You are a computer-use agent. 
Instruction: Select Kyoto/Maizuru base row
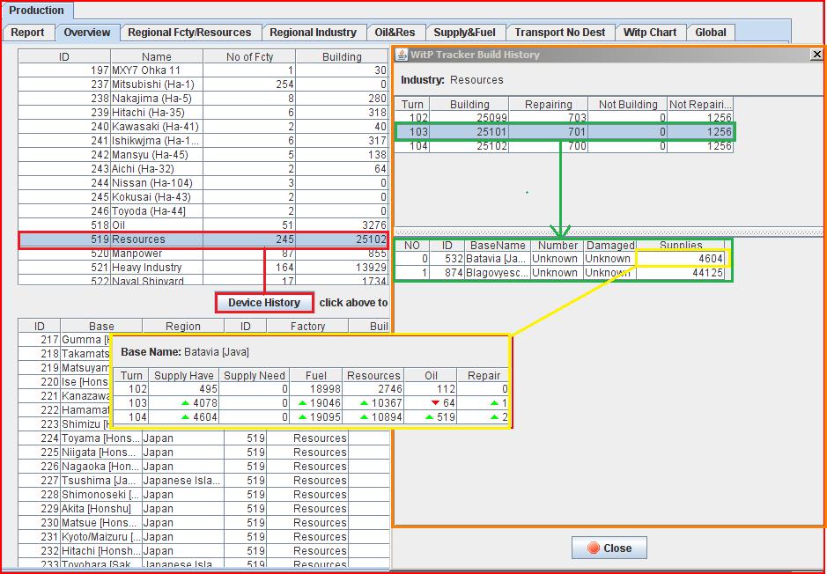tap(203, 536)
